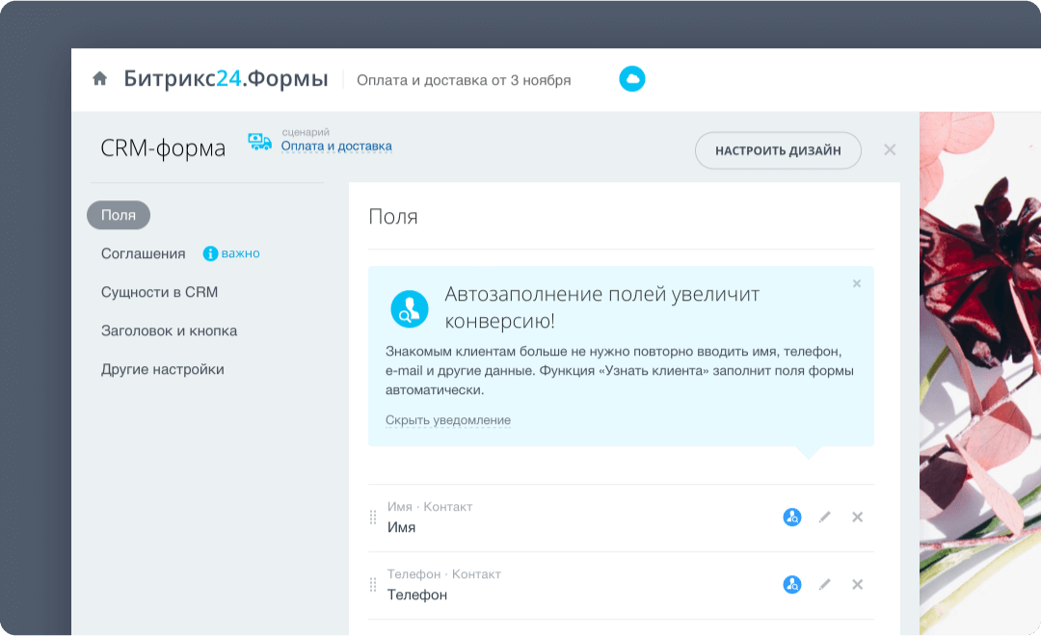Edit the Телефон field with pencil icon

click(x=824, y=585)
